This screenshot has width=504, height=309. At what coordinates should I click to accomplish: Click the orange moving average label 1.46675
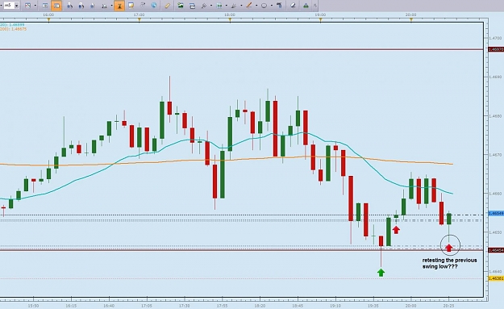point(13,29)
